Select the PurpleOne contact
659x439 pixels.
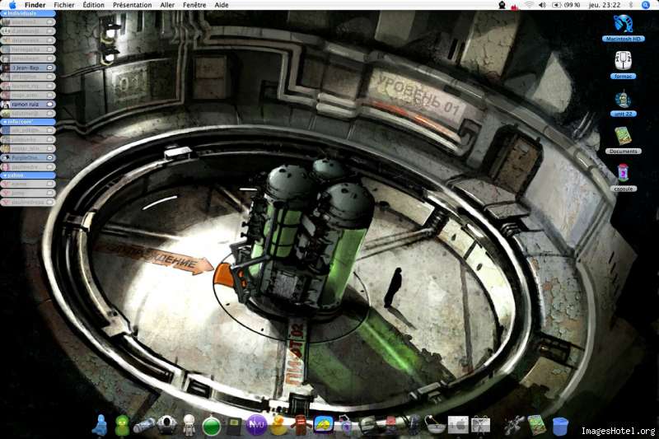tap(27, 157)
